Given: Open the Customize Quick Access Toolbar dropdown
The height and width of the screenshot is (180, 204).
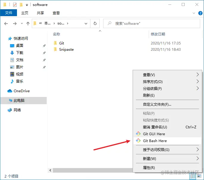Looking at the screenshot, I should click(27, 5).
